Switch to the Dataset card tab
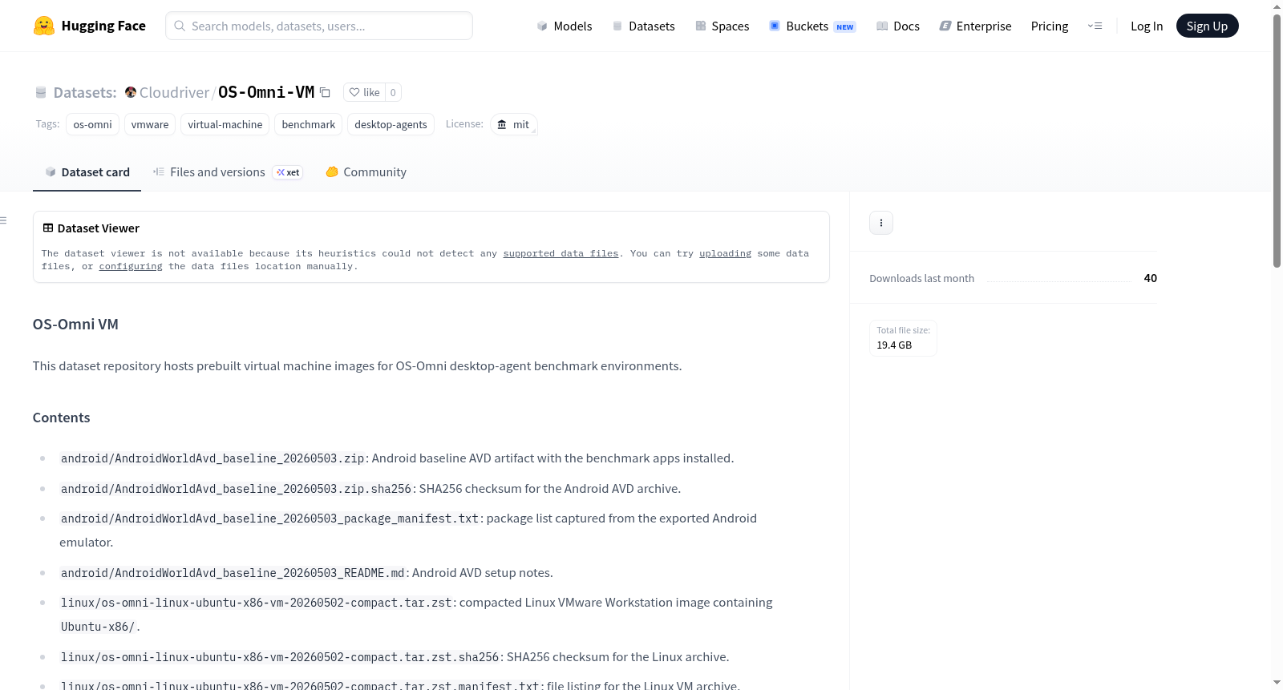 pos(87,172)
